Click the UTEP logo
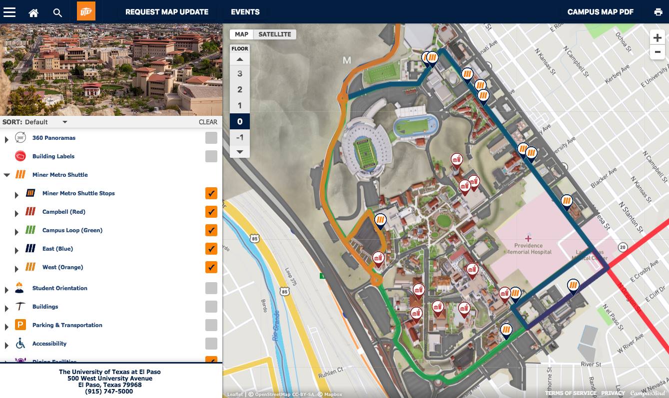669x398 pixels. (86, 11)
